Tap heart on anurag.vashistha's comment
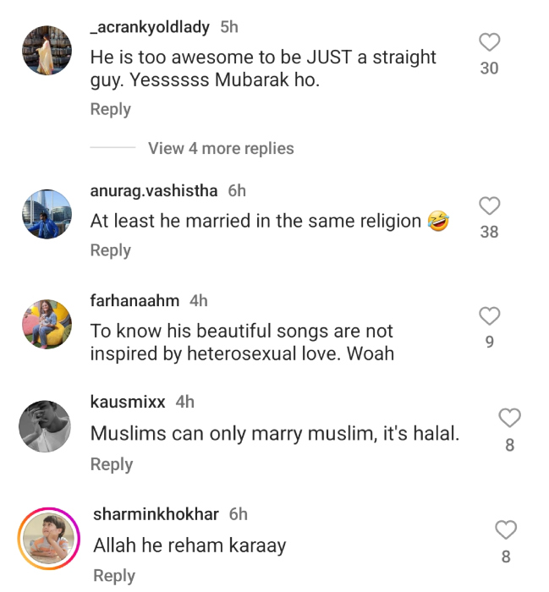This screenshot has width=549, height=592. (x=489, y=206)
